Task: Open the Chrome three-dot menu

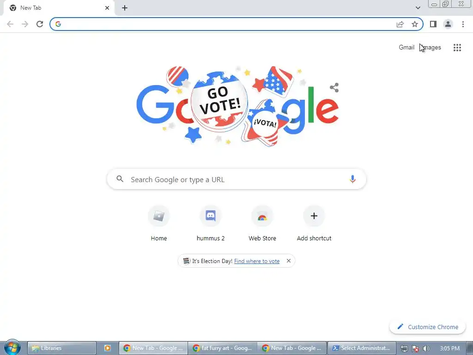Action: tap(463, 24)
